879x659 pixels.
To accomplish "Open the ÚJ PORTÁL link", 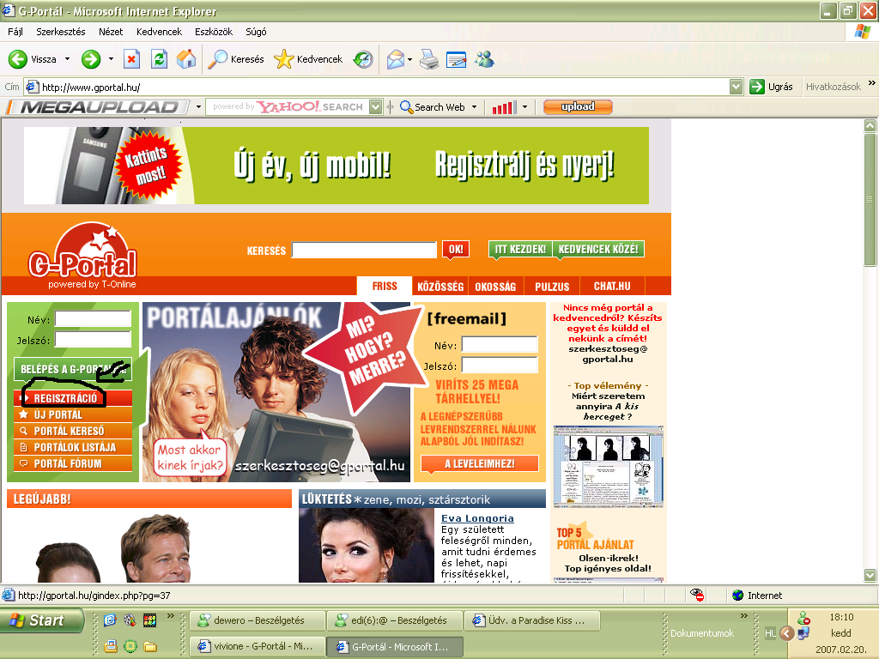I will click(73, 414).
